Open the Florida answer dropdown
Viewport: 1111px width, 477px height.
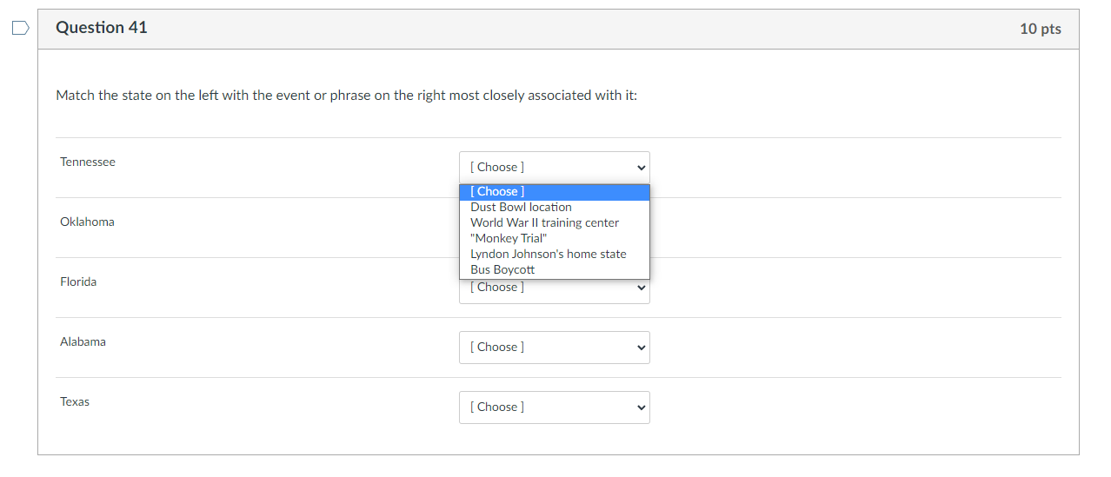tap(554, 288)
